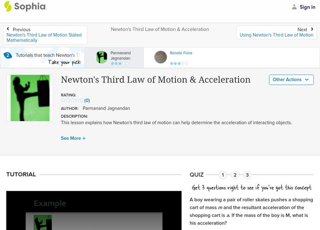Viewport: 320px width, 230px height.
Task: Click the Sign in user icon
Action: tap(294, 7)
